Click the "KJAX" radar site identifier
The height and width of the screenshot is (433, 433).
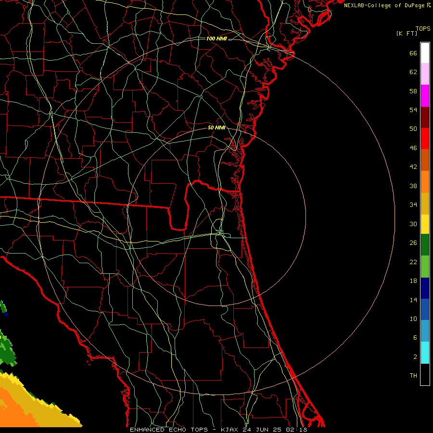tap(229, 430)
